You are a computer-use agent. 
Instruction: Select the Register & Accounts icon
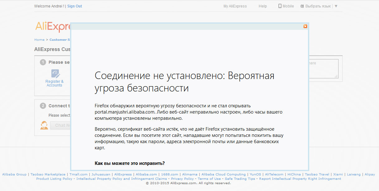55,74
